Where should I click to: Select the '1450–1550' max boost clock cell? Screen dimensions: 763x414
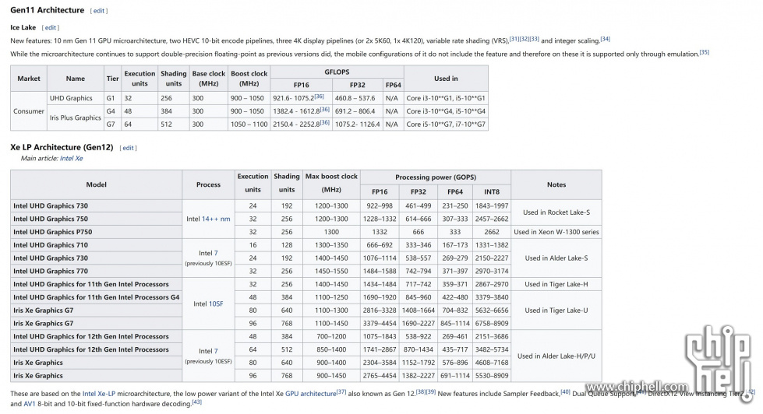(x=331, y=271)
